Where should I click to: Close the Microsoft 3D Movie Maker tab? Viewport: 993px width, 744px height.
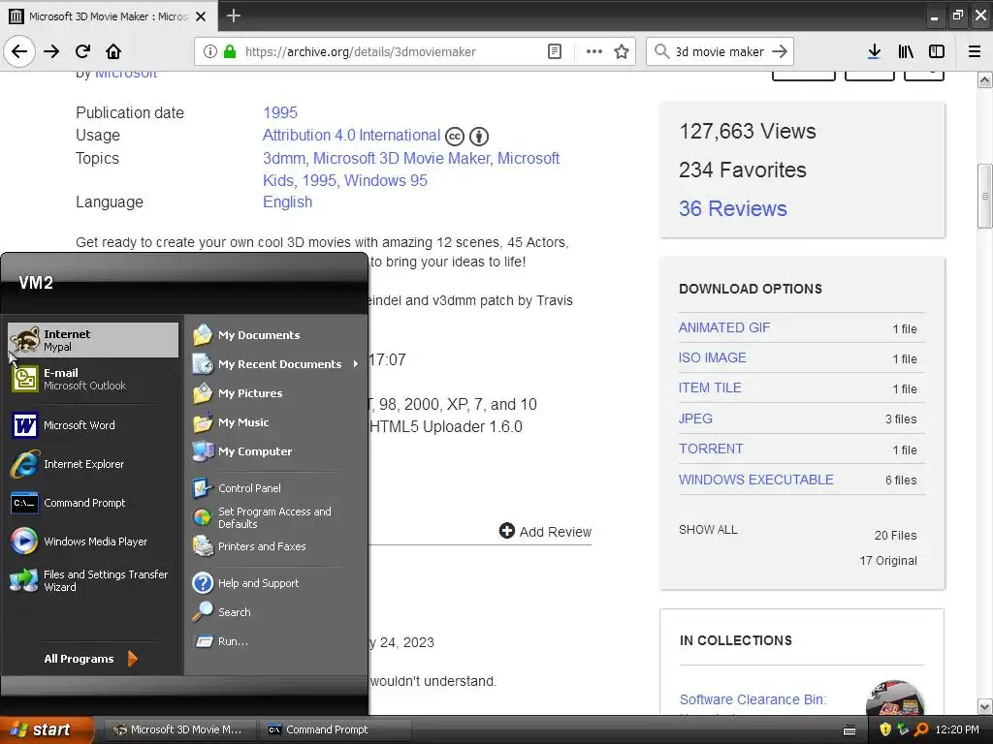pyautogui.click(x=201, y=16)
